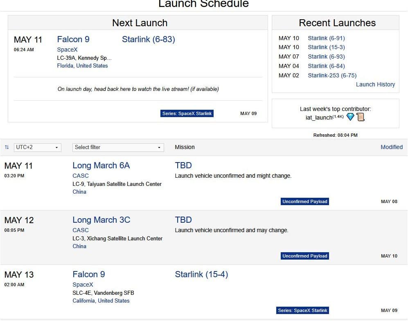
Task: Select the Series: SpaceX Starlink tag in Next Launch
Action: point(187,113)
